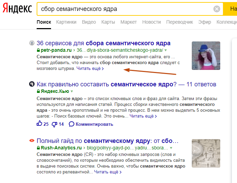Click the Яндекс logo

pos(17,9)
